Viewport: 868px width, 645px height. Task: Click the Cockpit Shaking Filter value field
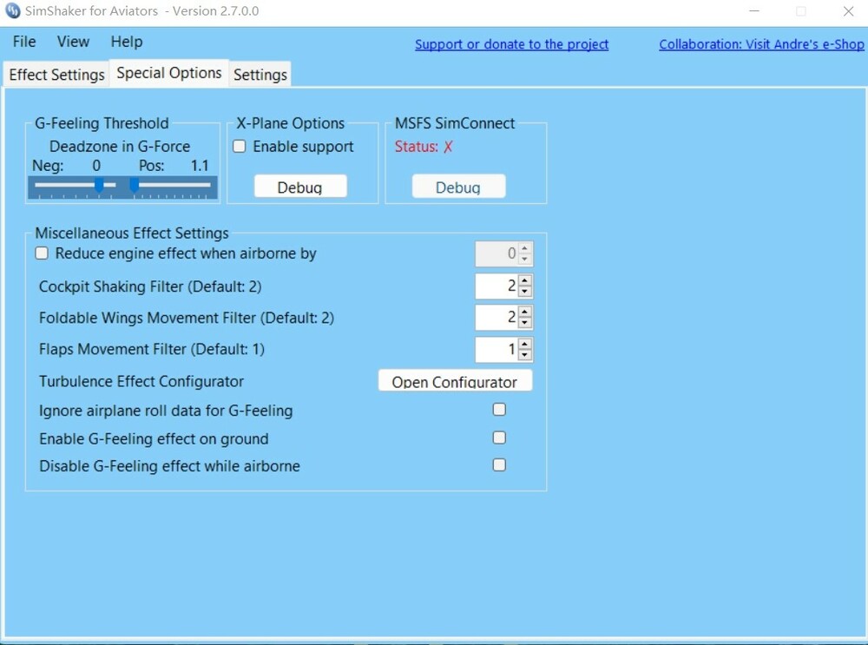pyautogui.click(x=496, y=286)
